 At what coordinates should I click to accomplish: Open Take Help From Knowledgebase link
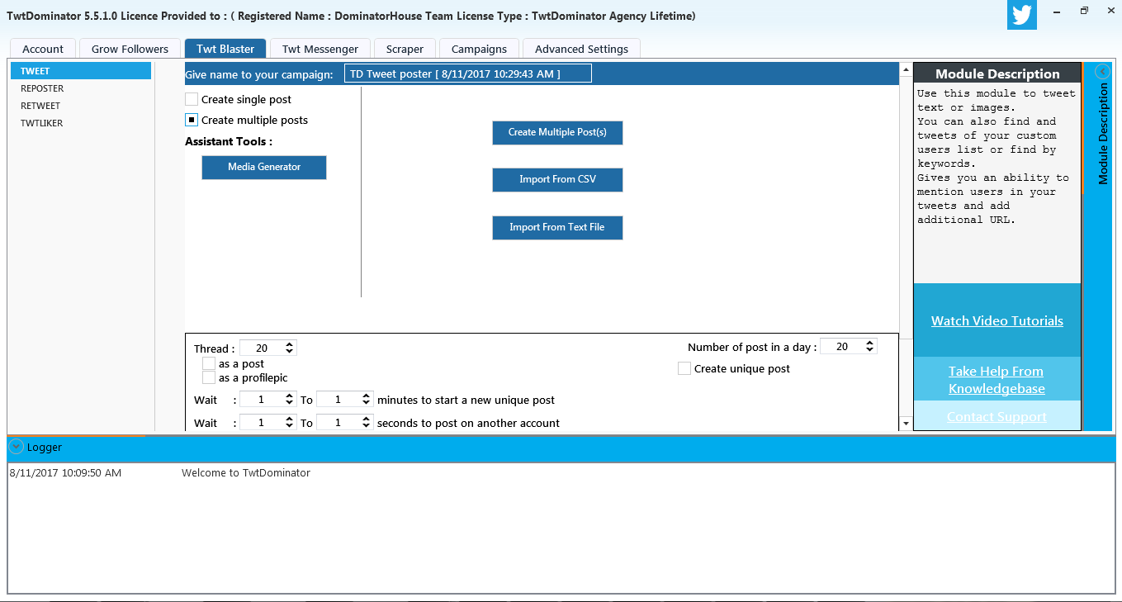997,380
